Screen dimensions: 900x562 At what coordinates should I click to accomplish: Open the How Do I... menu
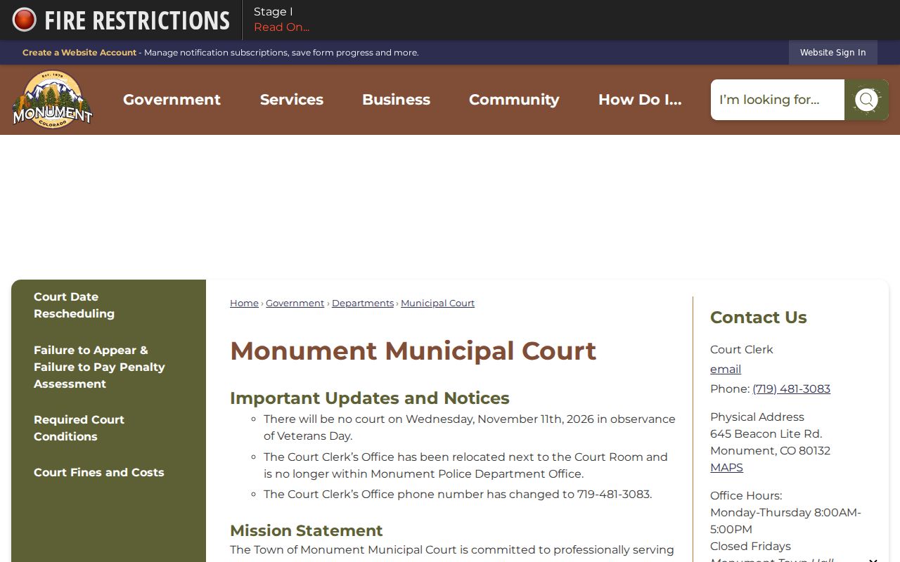point(640,100)
